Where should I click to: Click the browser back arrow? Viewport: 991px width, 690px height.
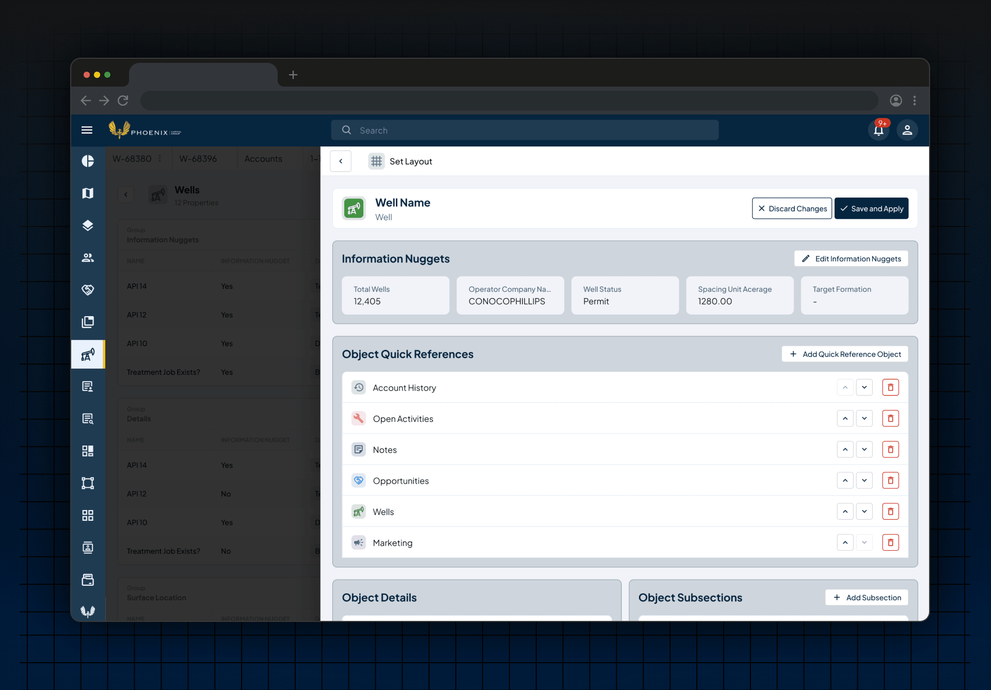click(86, 101)
